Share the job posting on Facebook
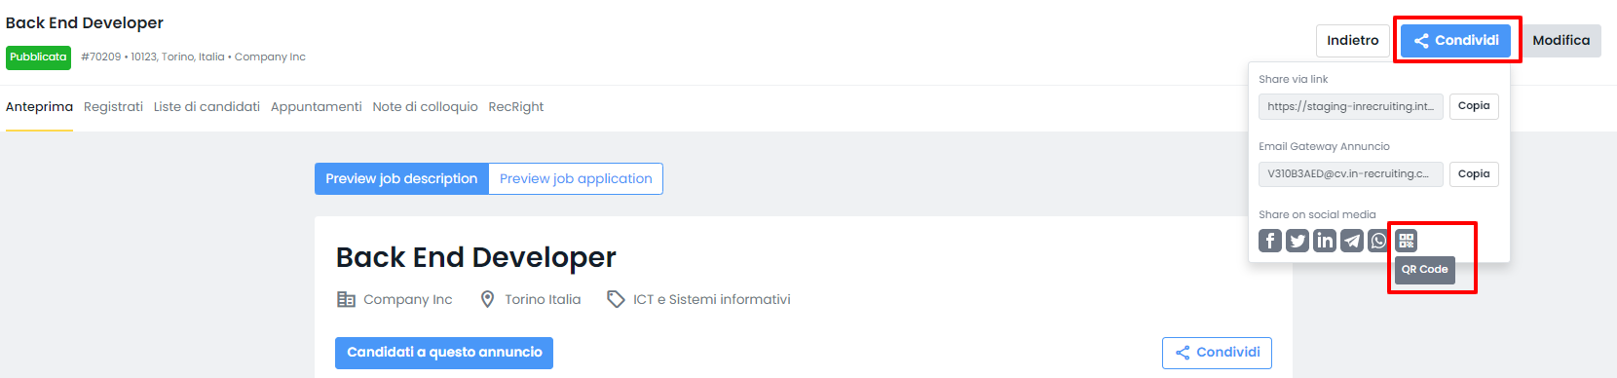1617x378 pixels. pyautogui.click(x=1270, y=241)
